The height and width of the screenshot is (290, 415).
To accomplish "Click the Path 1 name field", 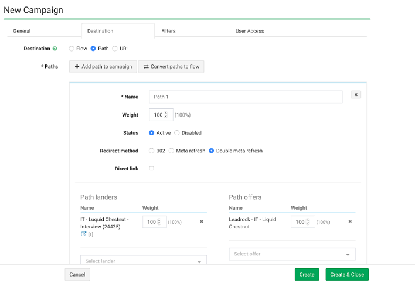I will 246,97.
